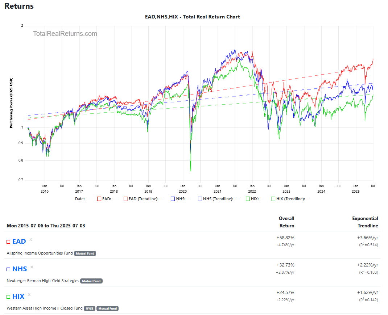Click the Mutual Fund badge for Allspring fund
The width and height of the screenshot is (388, 315).
click(x=85, y=253)
